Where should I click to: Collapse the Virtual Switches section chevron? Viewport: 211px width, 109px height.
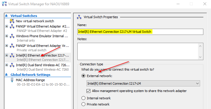tap(6, 16)
